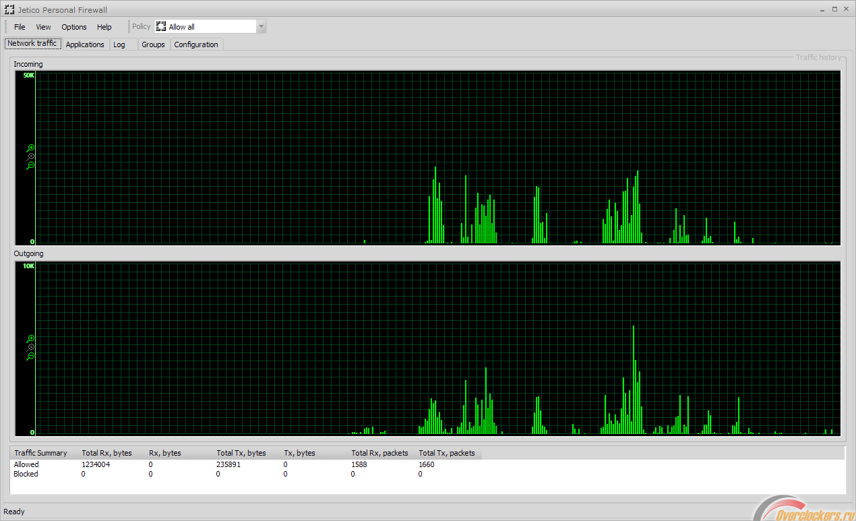Select the Blocked row in Traffic Summary
The image size is (856, 521).
[x=26, y=474]
